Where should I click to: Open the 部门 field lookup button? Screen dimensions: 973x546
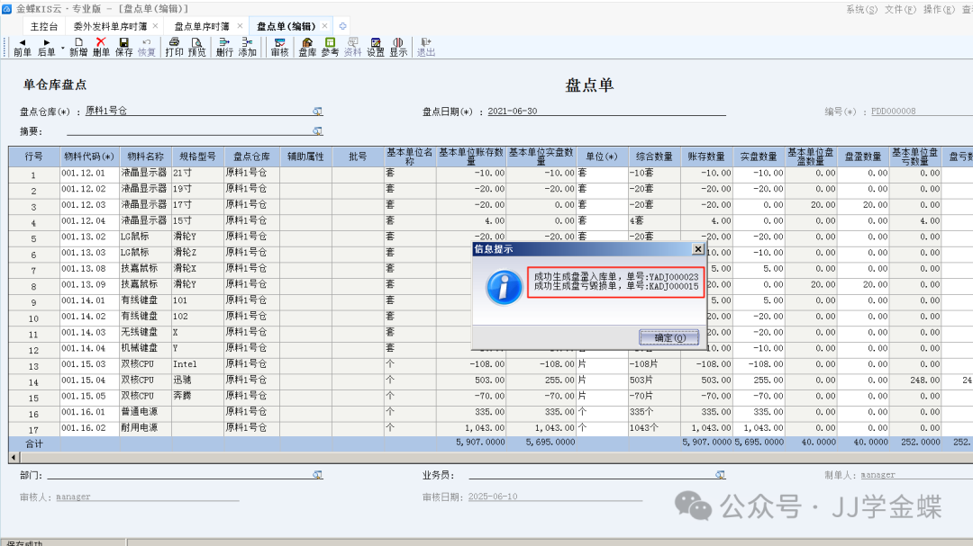click(317, 475)
